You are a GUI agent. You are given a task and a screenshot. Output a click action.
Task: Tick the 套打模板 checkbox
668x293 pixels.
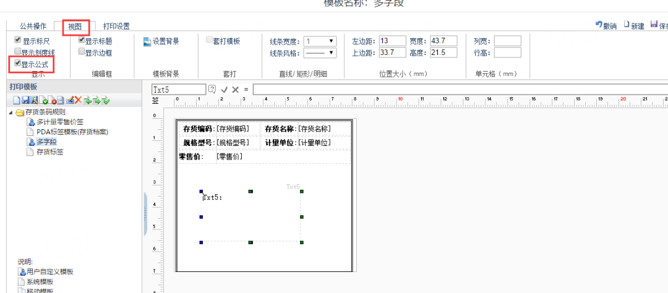coord(209,40)
